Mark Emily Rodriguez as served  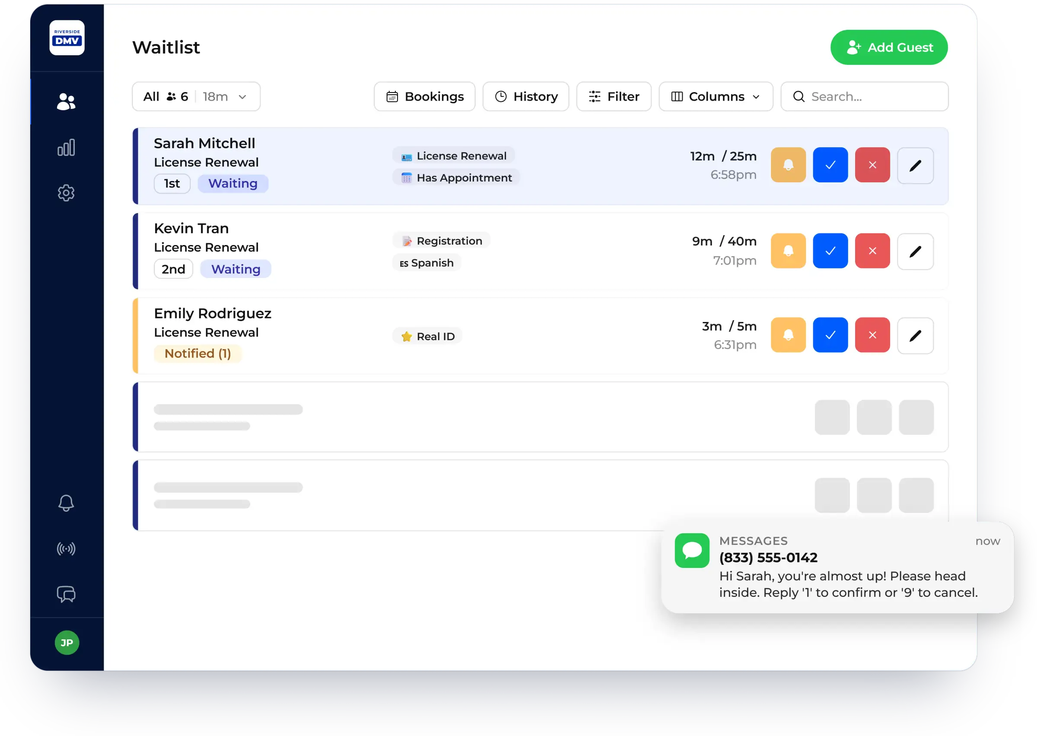click(x=830, y=335)
